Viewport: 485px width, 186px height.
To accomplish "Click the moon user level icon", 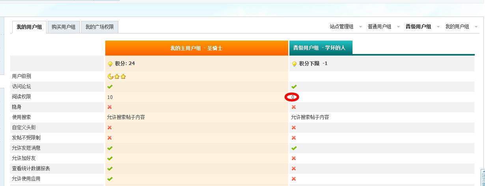I will [x=110, y=76].
